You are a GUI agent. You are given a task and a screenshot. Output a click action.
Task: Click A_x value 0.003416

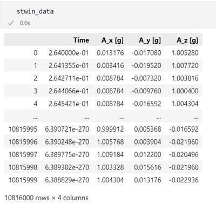tap(110, 66)
